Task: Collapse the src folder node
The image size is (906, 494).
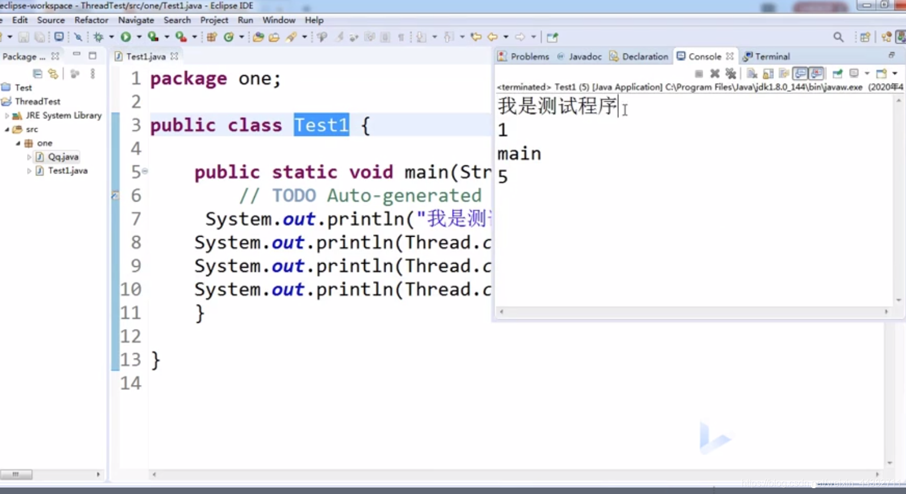Action: click(x=7, y=130)
